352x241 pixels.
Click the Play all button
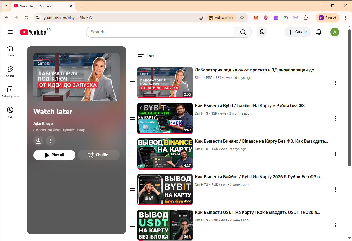pos(54,155)
